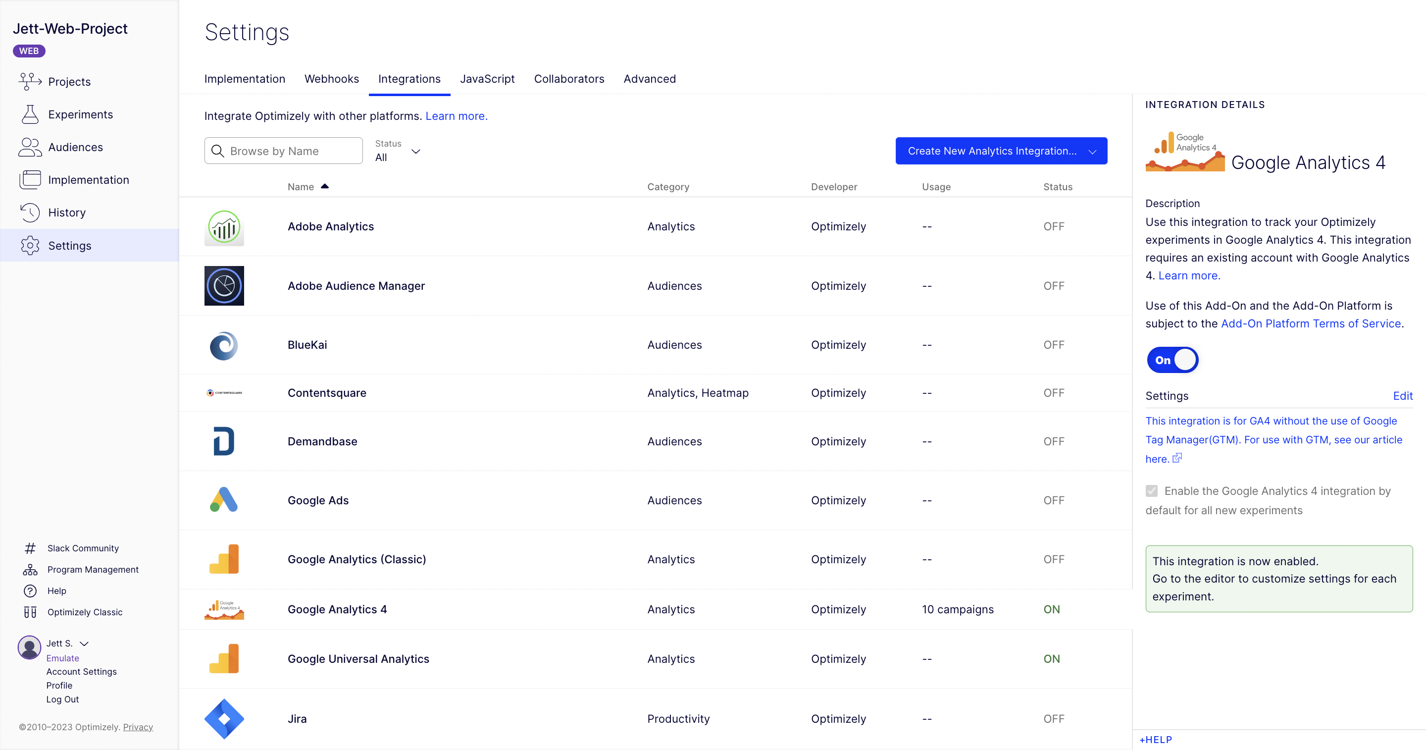Sort by Name column arrow

point(325,187)
